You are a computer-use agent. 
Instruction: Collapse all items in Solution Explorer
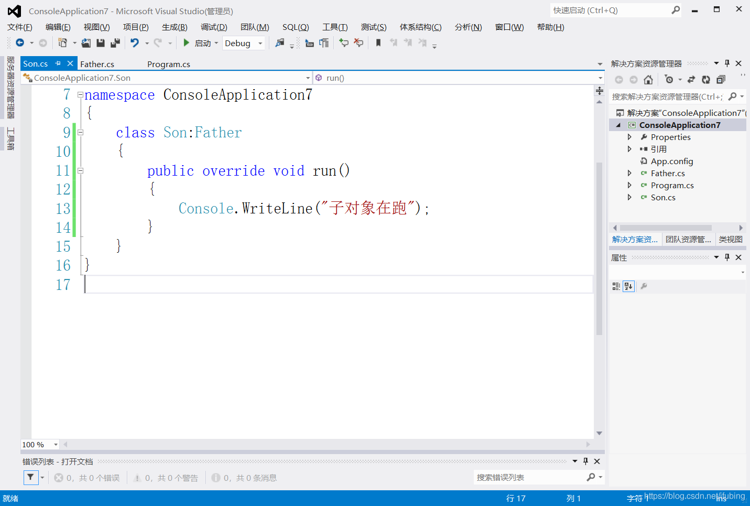721,80
